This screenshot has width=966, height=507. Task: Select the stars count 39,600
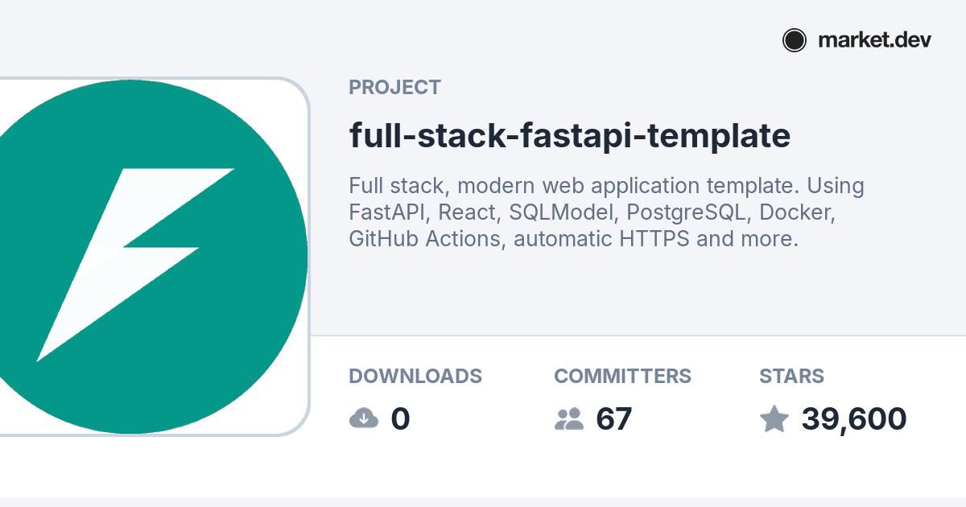pyautogui.click(x=853, y=418)
